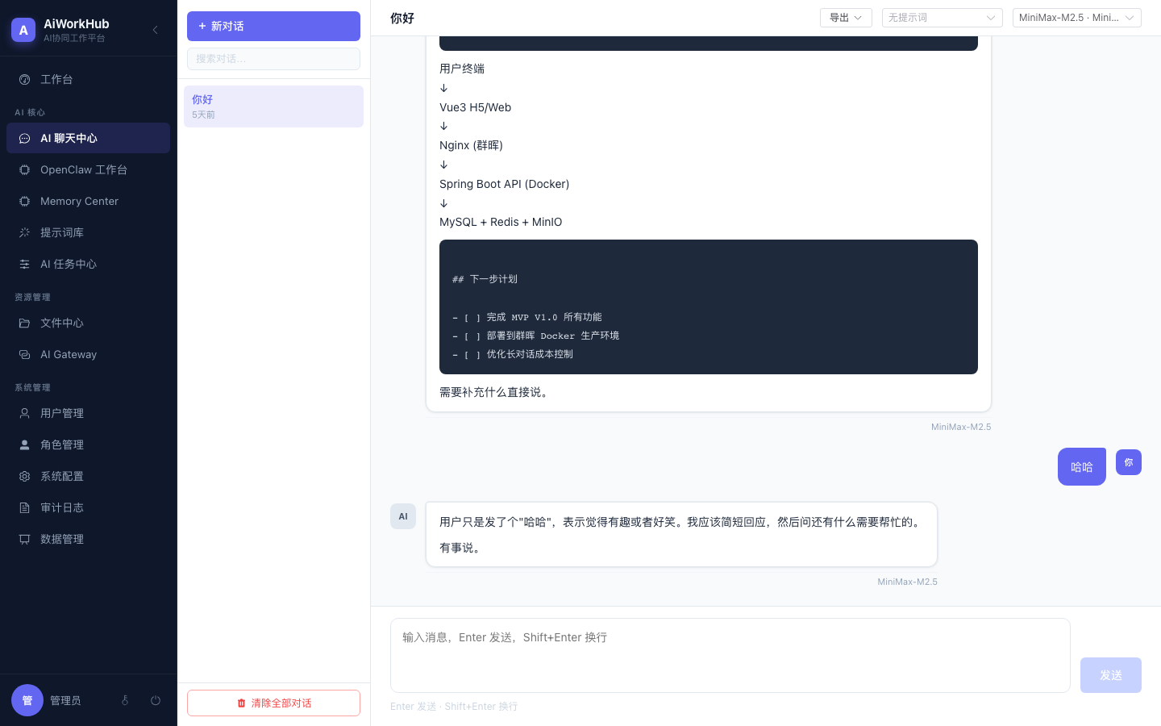The image size is (1161, 726).
Task: Click the 你好 chat title in the header
Action: coord(402,18)
